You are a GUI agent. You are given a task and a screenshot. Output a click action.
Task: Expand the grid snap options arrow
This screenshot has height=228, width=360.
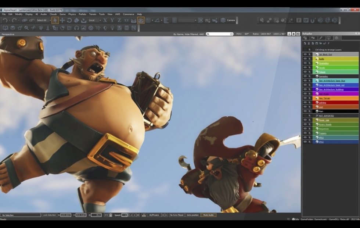(x=152, y=20)
